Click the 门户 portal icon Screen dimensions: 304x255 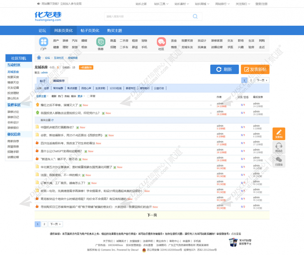43,42
